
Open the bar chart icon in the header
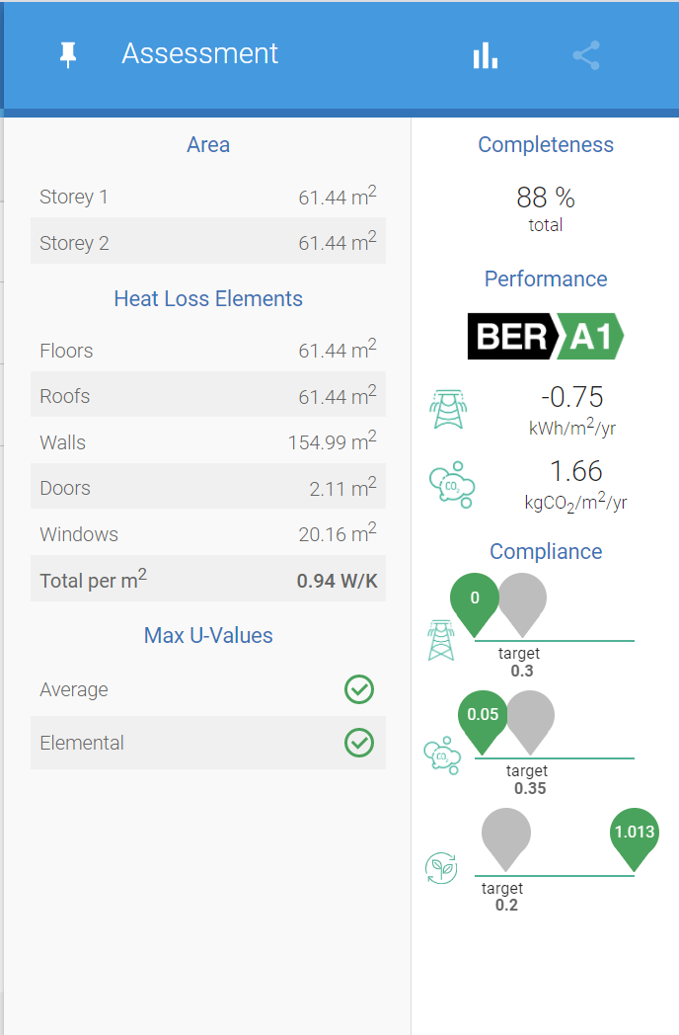point(485,55)
